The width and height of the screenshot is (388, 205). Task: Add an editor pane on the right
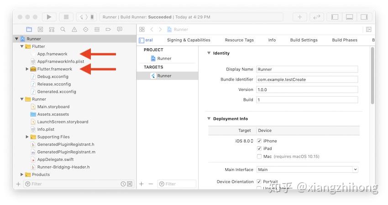368,30
